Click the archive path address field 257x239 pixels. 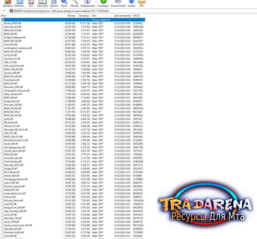[133, 11]
